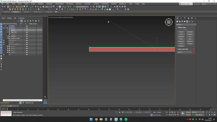Switch to the Motion command panel
The width and height of the screenshot is (217, 122).
pyautogui.click(x=188, y=18)
